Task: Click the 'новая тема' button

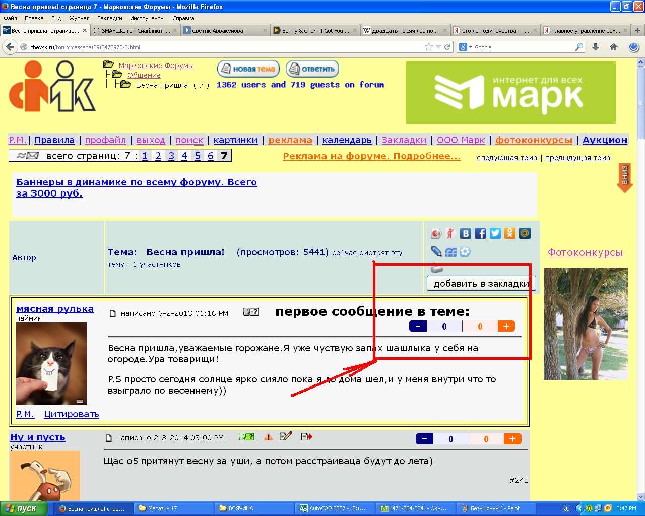Action: (x=249, y=69)
